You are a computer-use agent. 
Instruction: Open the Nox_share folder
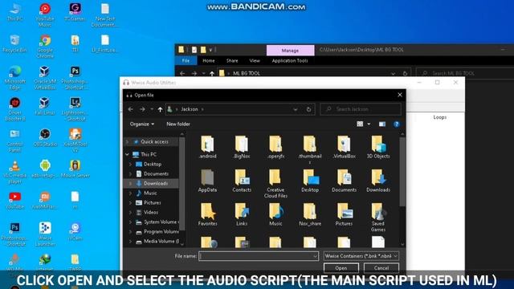pos(310,214)
